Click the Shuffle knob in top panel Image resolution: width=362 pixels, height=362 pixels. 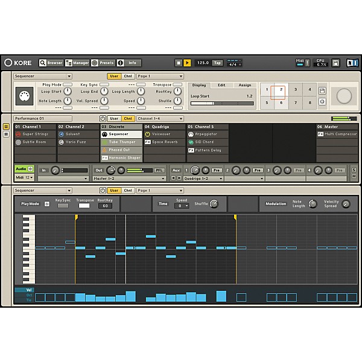pyautogui.click(x=177, y=101)
